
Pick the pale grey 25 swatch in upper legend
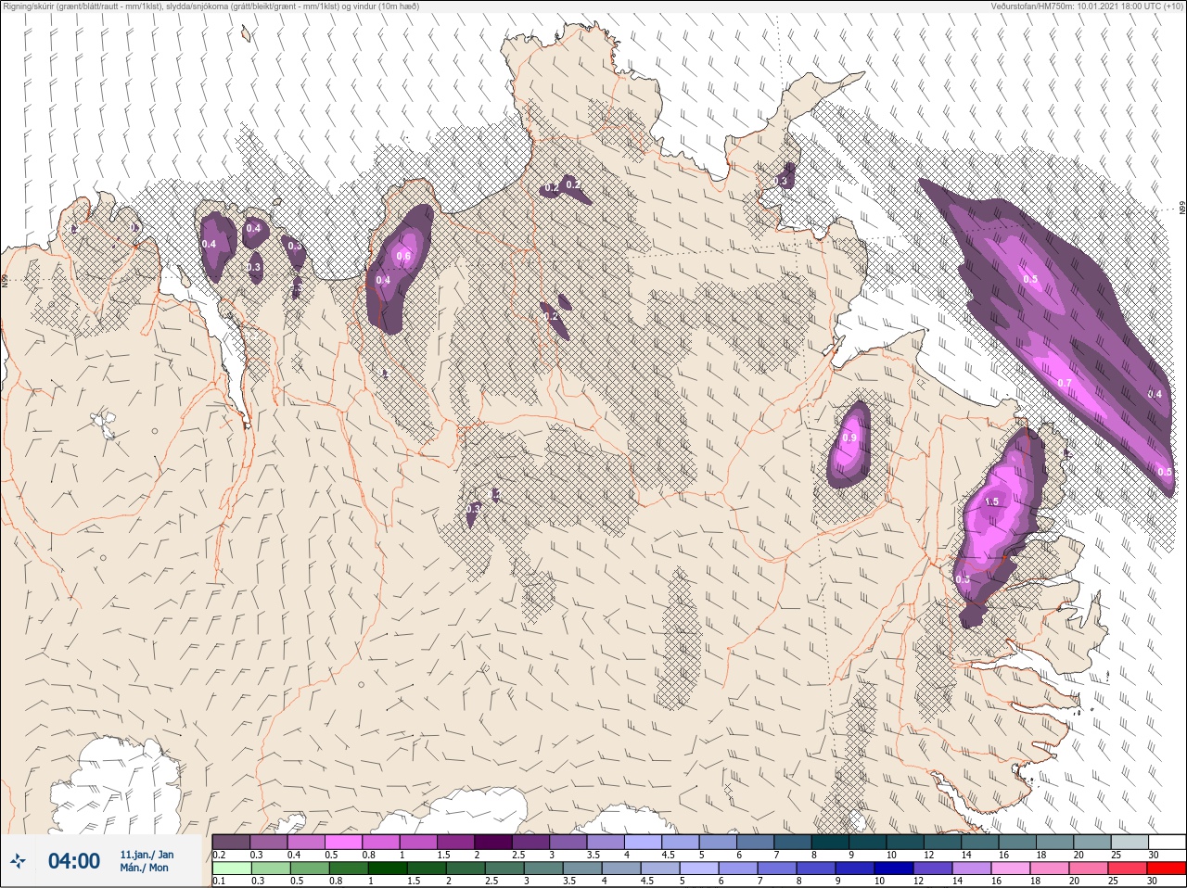[1129, 842]
